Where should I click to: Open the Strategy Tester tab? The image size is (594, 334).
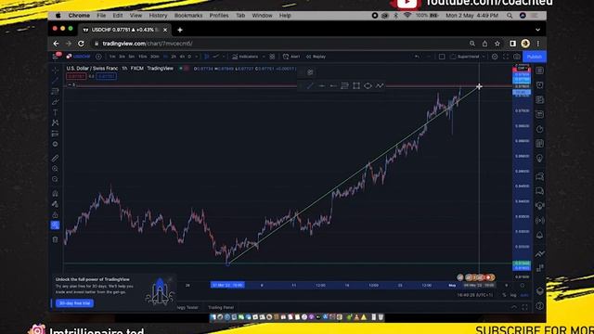187,307
